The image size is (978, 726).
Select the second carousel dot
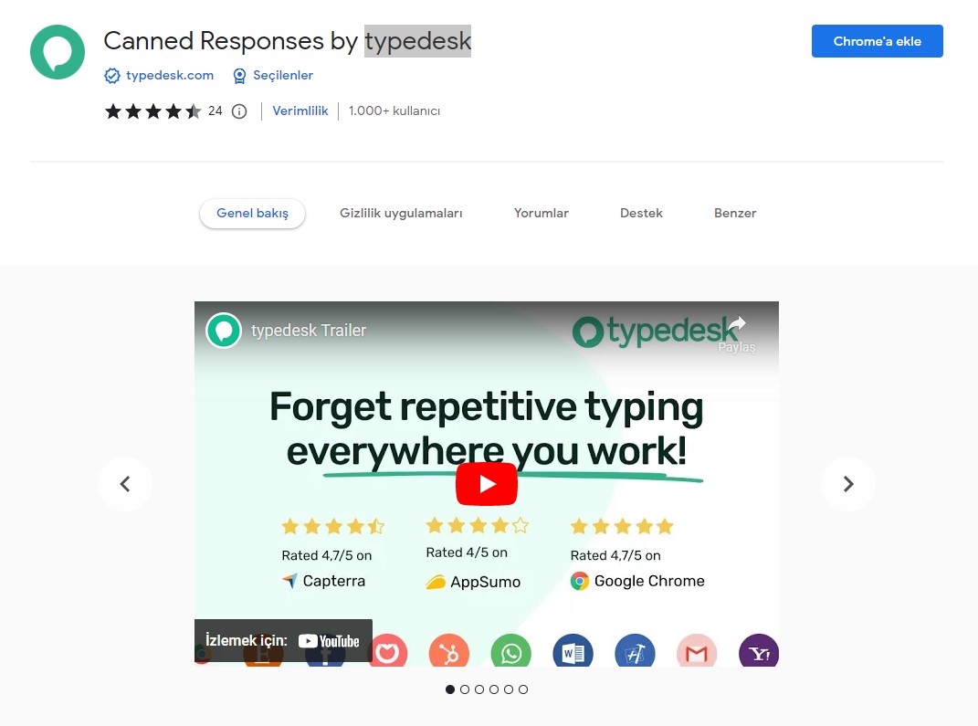(465, 689)
